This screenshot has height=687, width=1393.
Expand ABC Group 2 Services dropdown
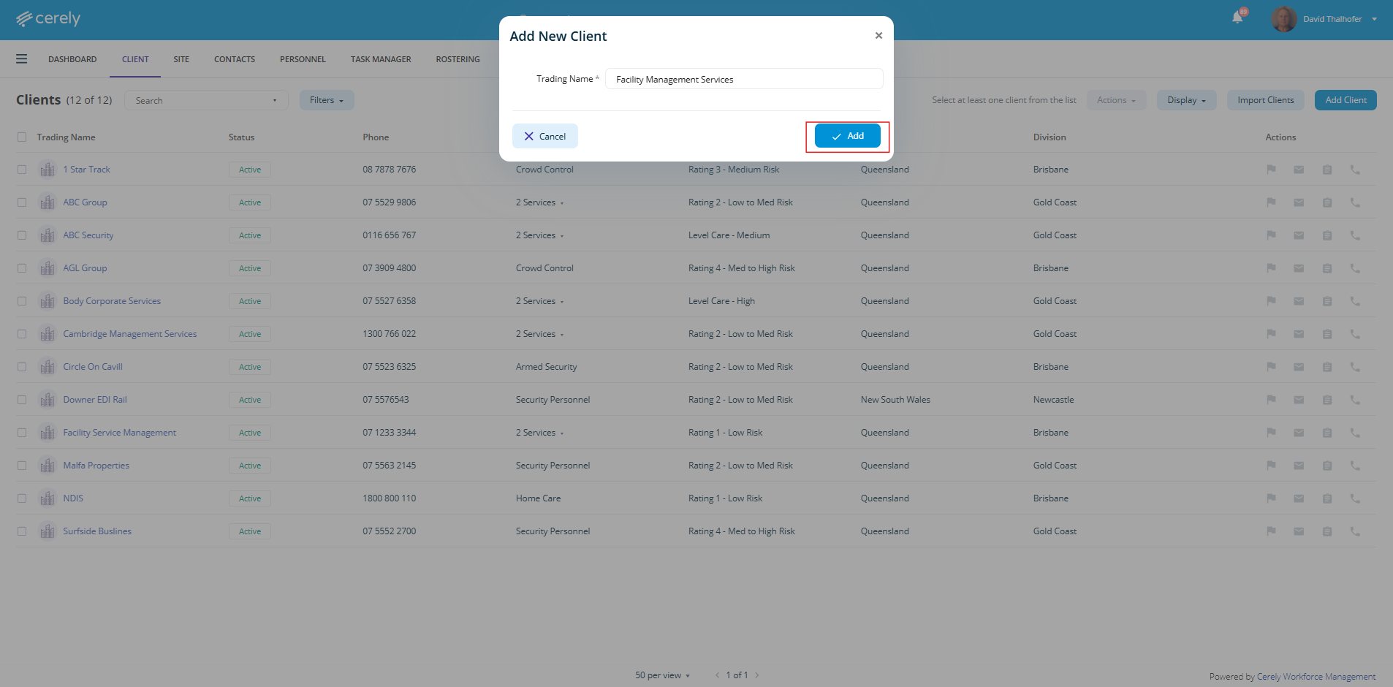[x=539, y=202]
